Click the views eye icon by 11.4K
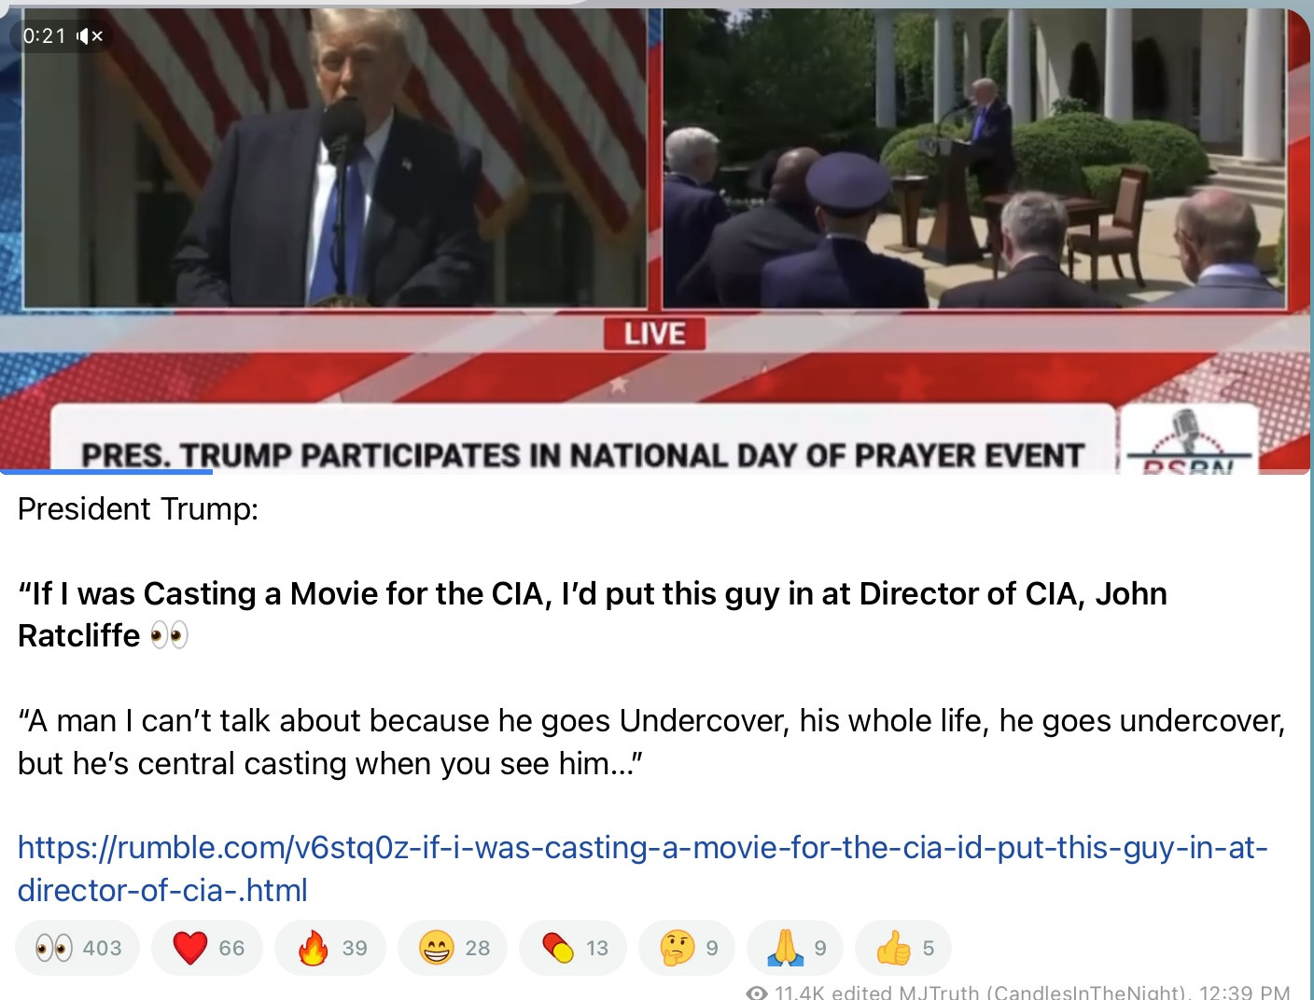 point(757,993)
